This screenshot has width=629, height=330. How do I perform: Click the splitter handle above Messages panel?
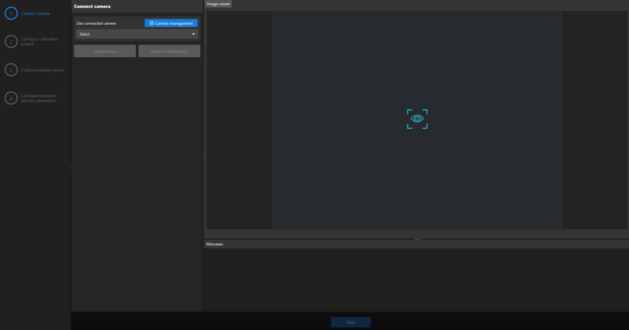pos(417,239)
